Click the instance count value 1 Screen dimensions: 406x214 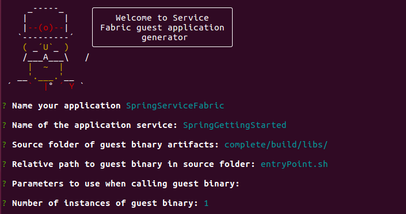tap(206, 203)
